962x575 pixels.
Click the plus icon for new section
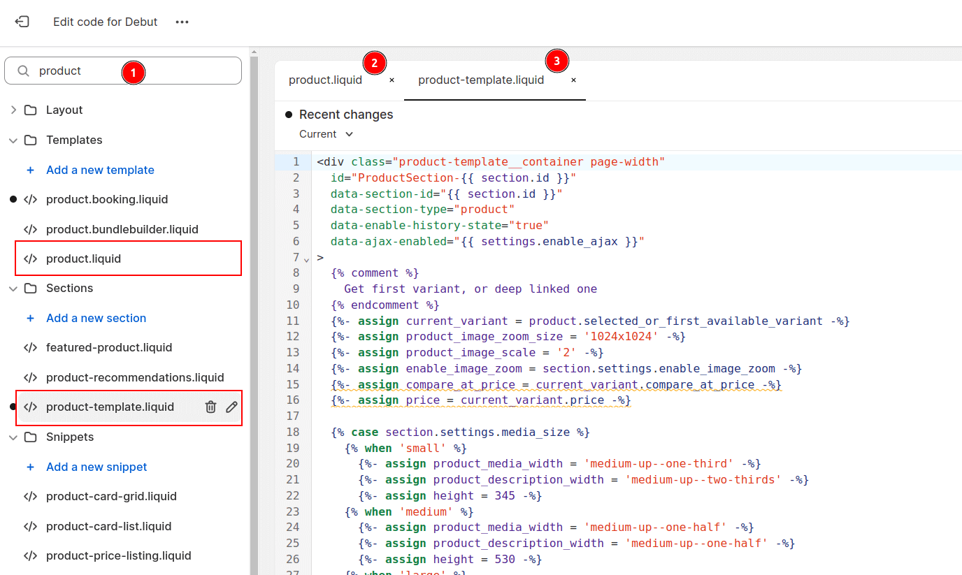point(30,318)
